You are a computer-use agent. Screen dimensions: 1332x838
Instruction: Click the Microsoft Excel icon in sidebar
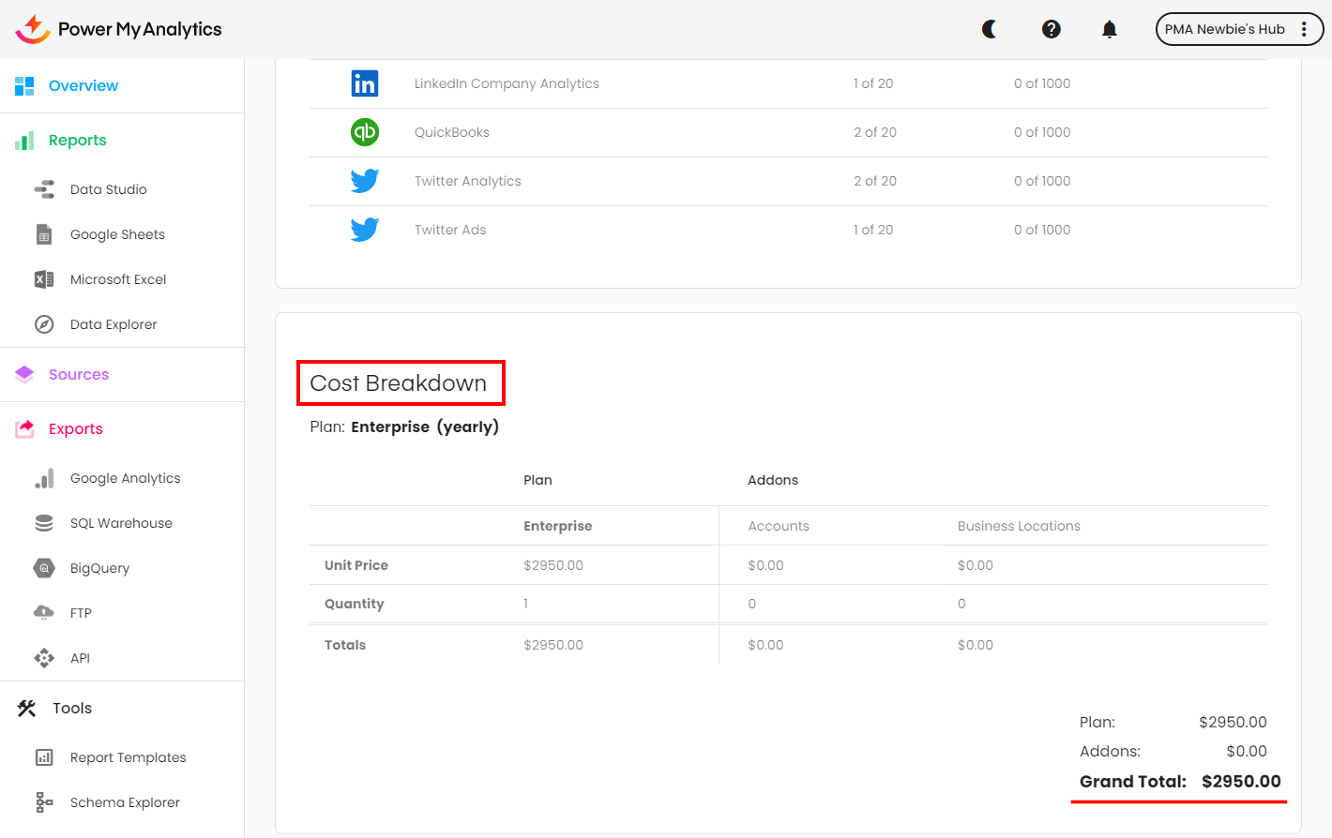click(44, 279)
